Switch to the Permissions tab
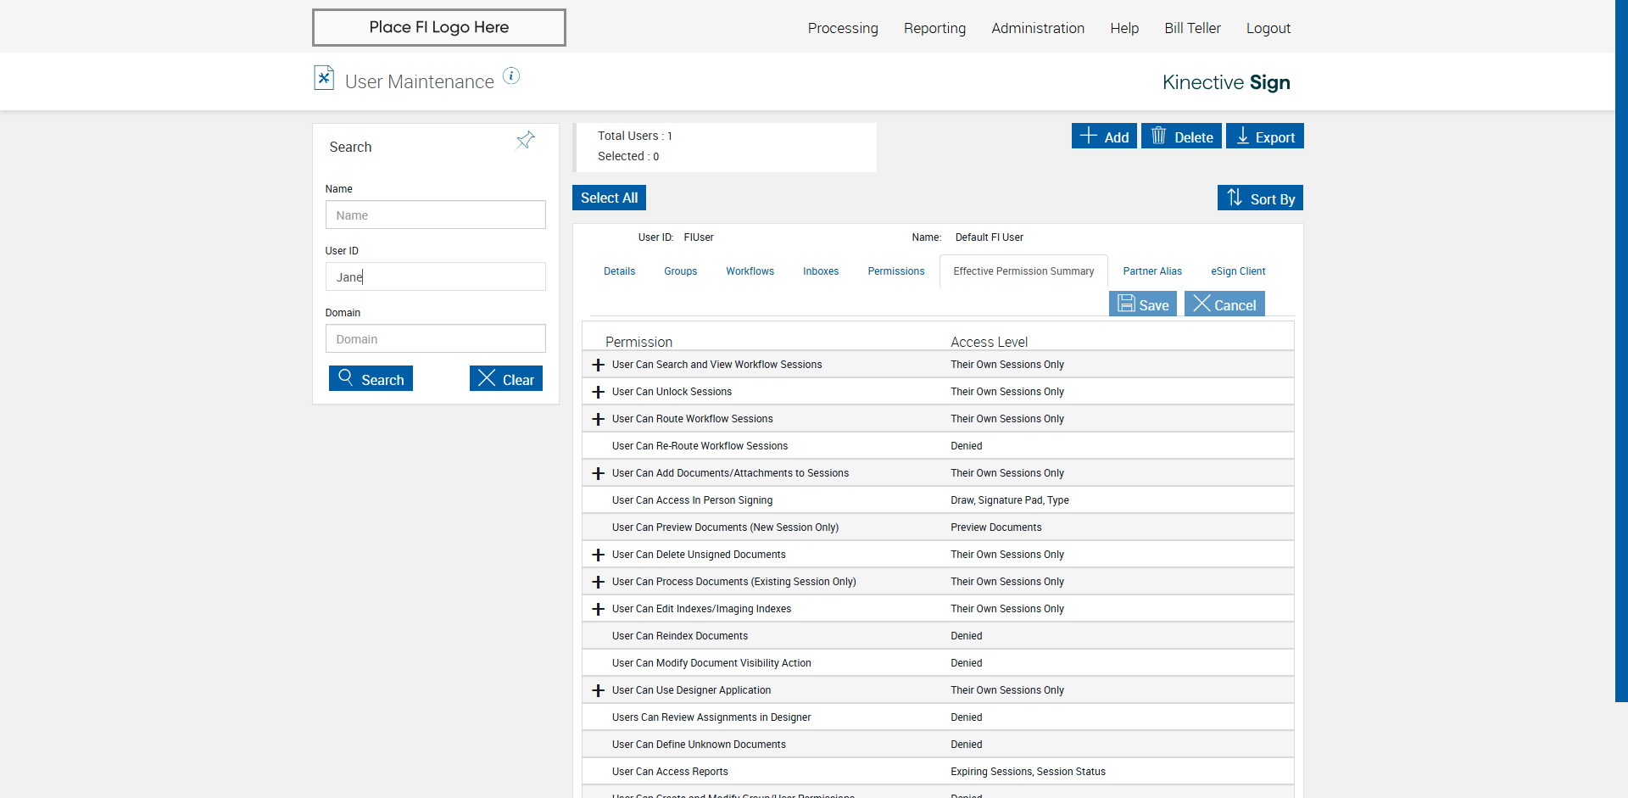 pos(895,271)
